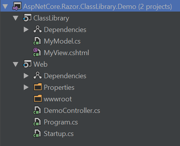Select DemoController.cs file
Screen dimensions: 180x146
coord(72,111)
